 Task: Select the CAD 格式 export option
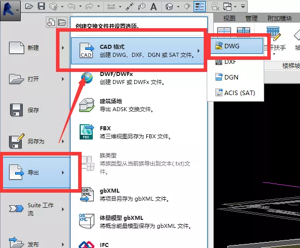[137, 51]
